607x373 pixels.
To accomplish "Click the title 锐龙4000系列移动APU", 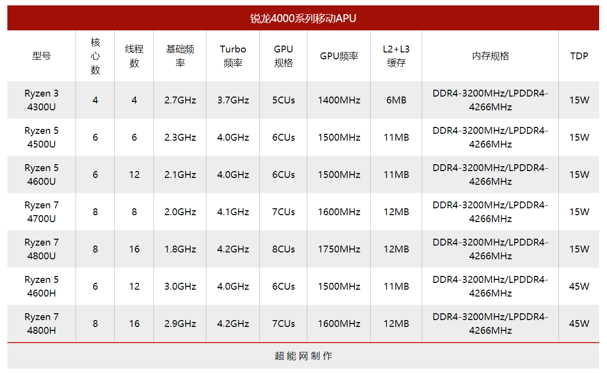I will click(303, 19).
